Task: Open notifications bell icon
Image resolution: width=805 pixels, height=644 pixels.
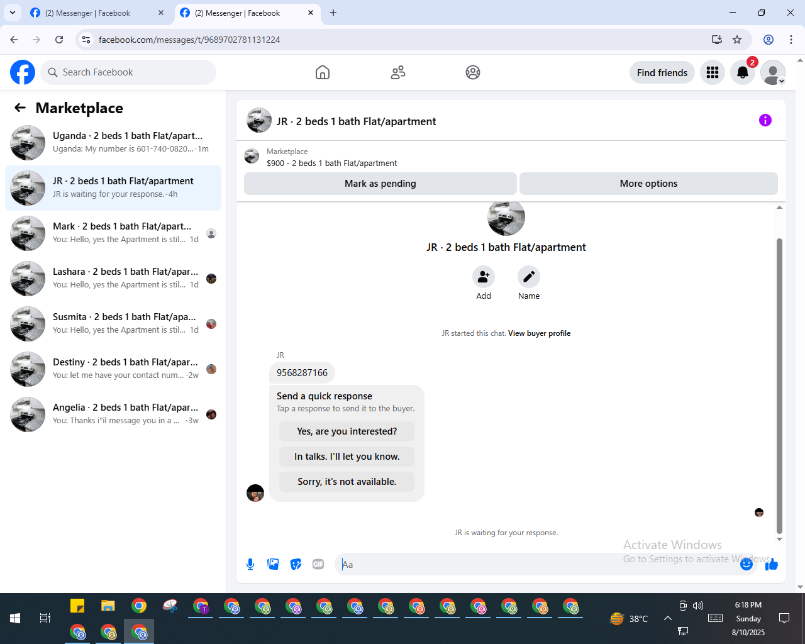Action: (743, 72)
